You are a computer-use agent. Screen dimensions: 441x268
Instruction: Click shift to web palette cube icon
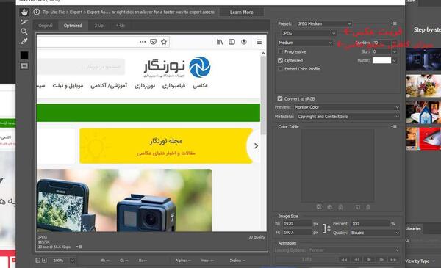pos(329,207)
